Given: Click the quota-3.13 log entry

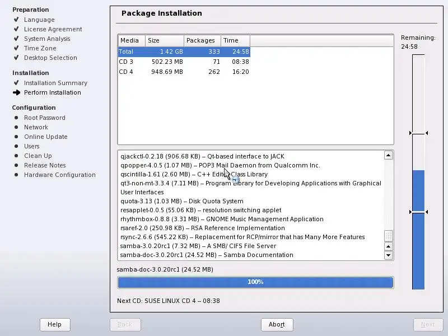Looking at the screenshot, I should [181, 201].
